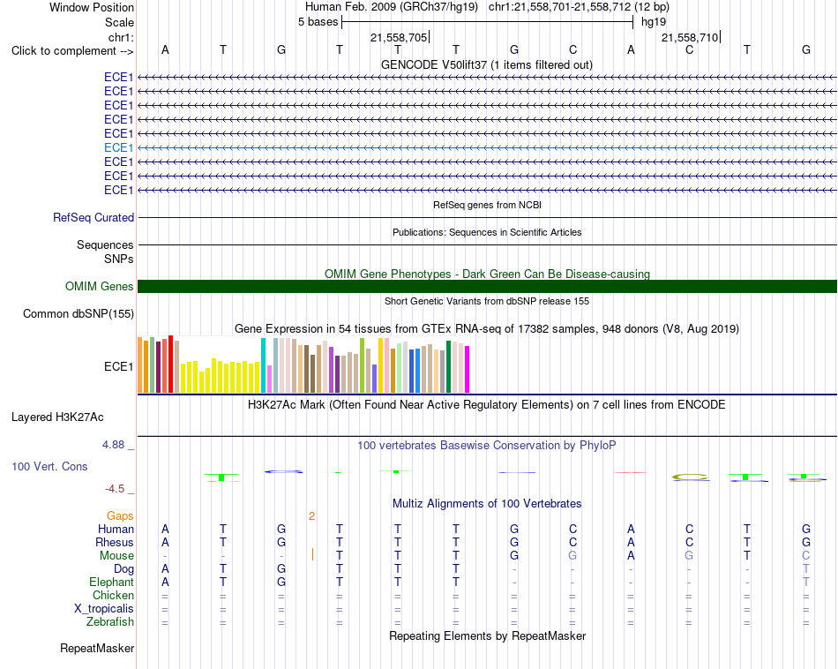Open the OMIM Genes track label
The height and width of the screenshot is (669, 838).
[x=100, y=287]
